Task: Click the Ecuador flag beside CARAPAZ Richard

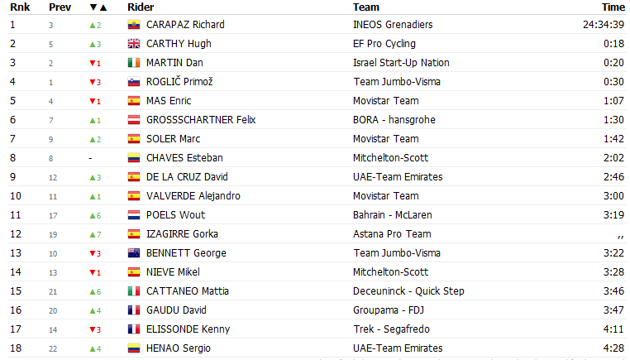Action: [x=134, y=25]
